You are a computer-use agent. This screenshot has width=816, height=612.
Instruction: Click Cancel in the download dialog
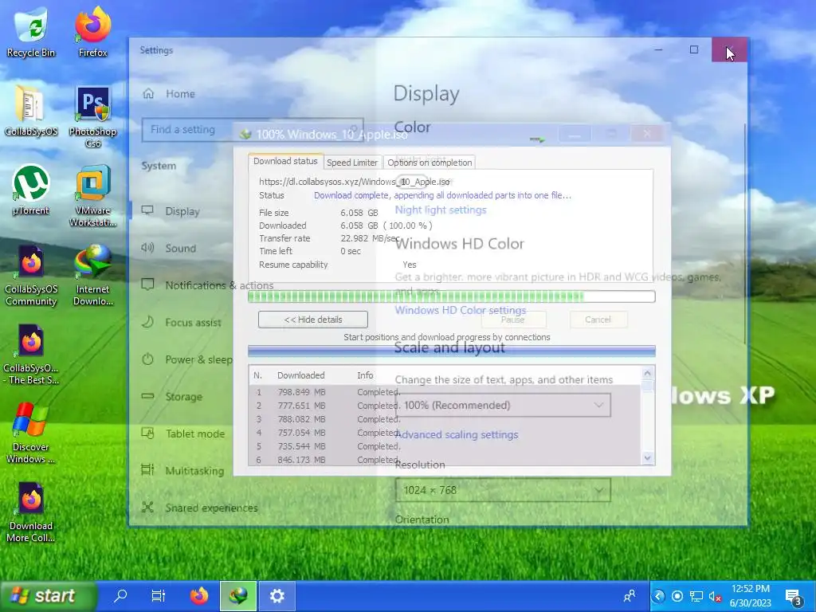tap(598, 320)
